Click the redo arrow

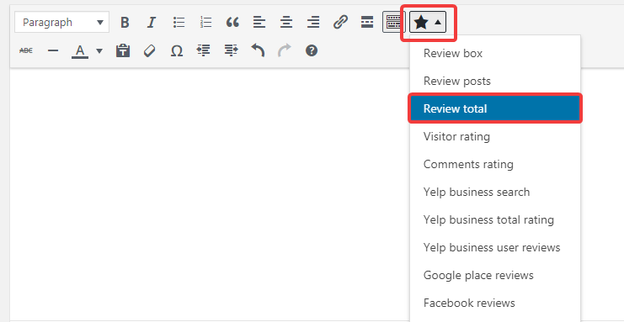285,51
